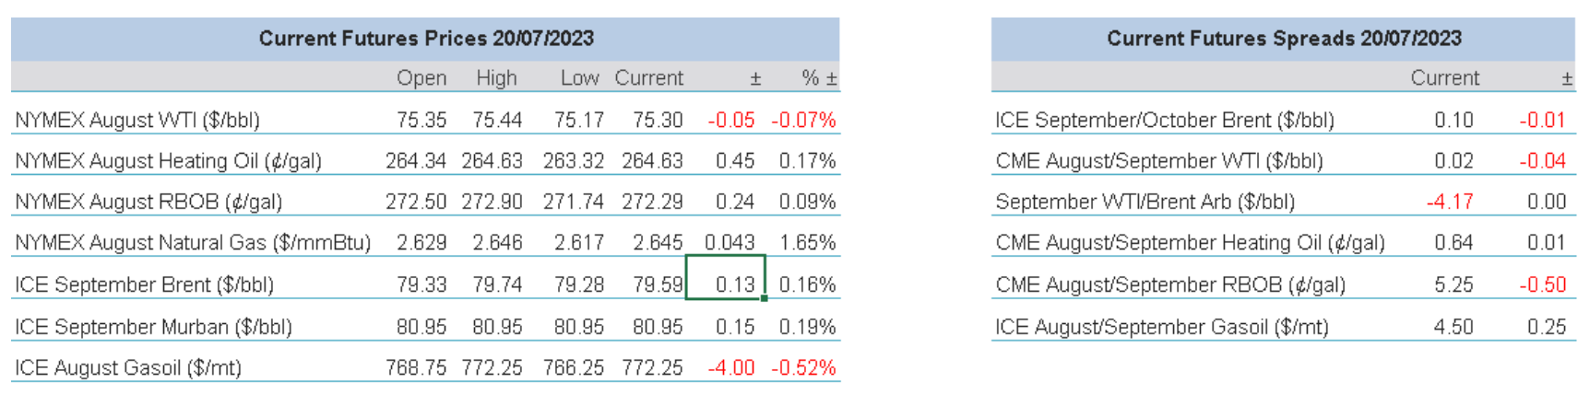Select NYMEX August Heating Oil label cell

(x=168, y=161)
